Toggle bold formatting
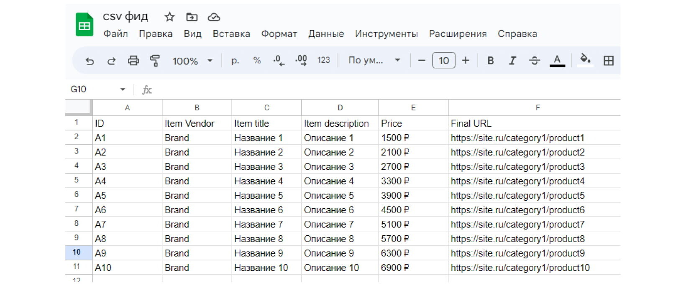Viewport: 686px width, 301px height. coord(491,61)
